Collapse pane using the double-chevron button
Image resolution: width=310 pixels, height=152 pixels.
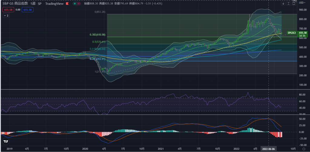[289, 4]
